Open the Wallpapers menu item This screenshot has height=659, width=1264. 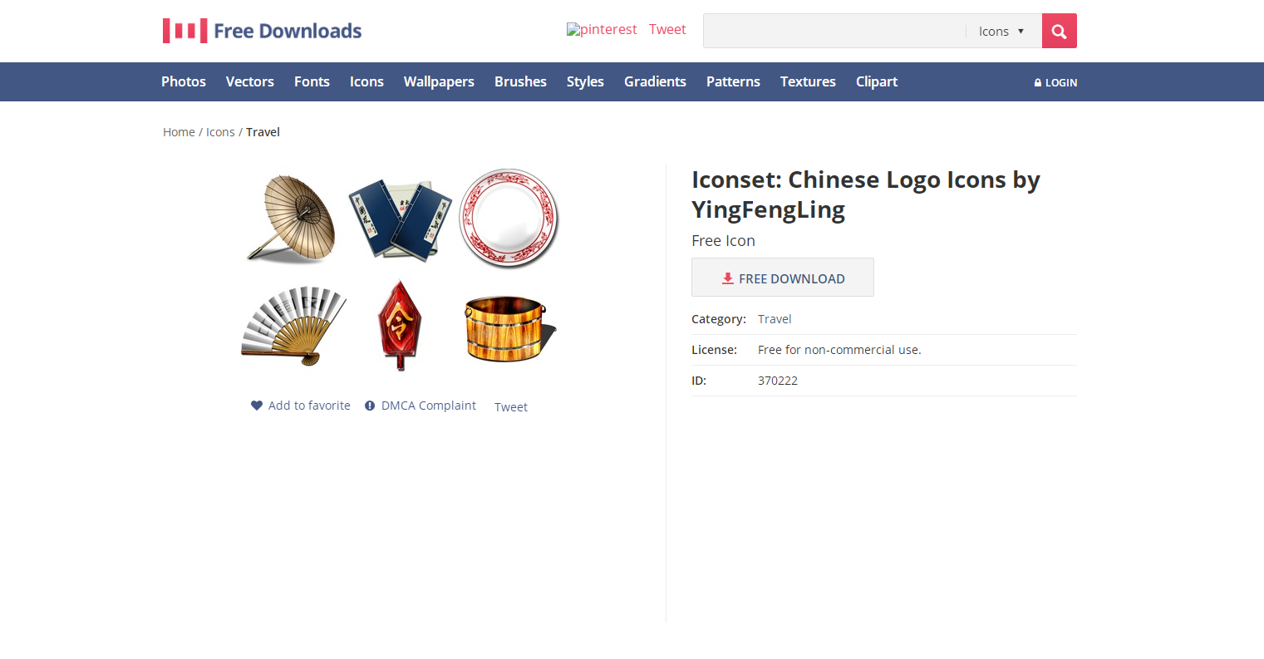click(439, 81)
